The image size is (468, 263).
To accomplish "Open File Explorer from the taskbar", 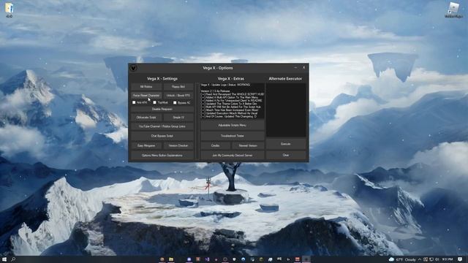I will 171,259.
